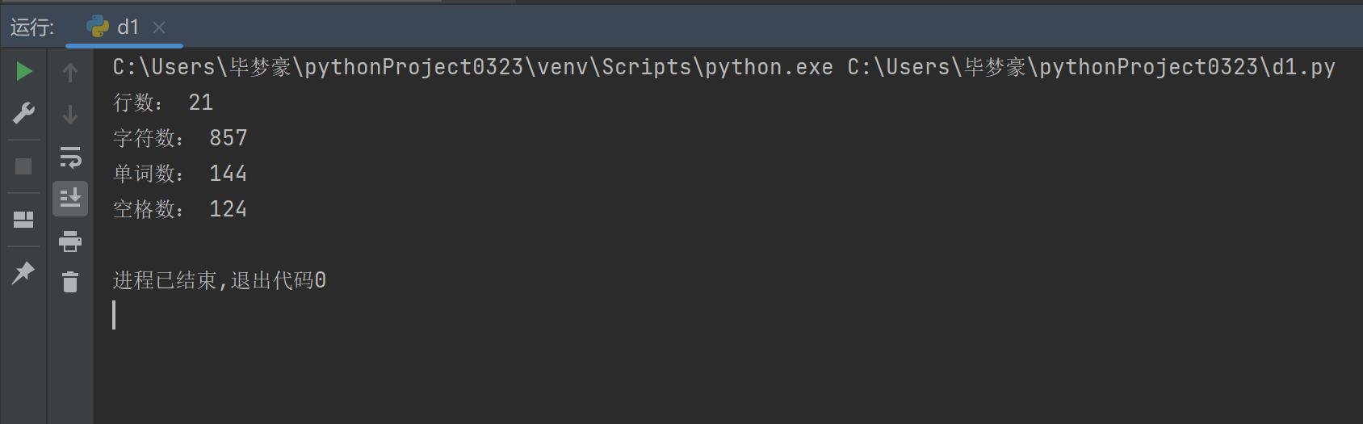Click the 字符数: 857 output line
The width and height of the screenshot is (1363, 424).
click(x=180, y=138)
